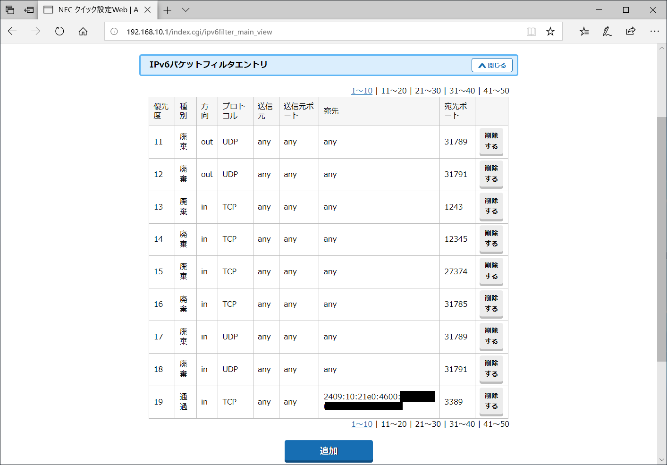The height and width of the screenshot is (465, 667).
Task: Click destination port 31785 cell
Action: click(x=457, y=304)
